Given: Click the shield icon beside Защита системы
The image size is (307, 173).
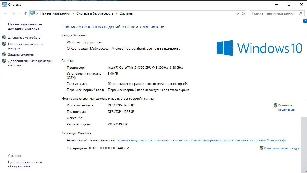Looking at the screenshot, I should click(x=4, y=54).
